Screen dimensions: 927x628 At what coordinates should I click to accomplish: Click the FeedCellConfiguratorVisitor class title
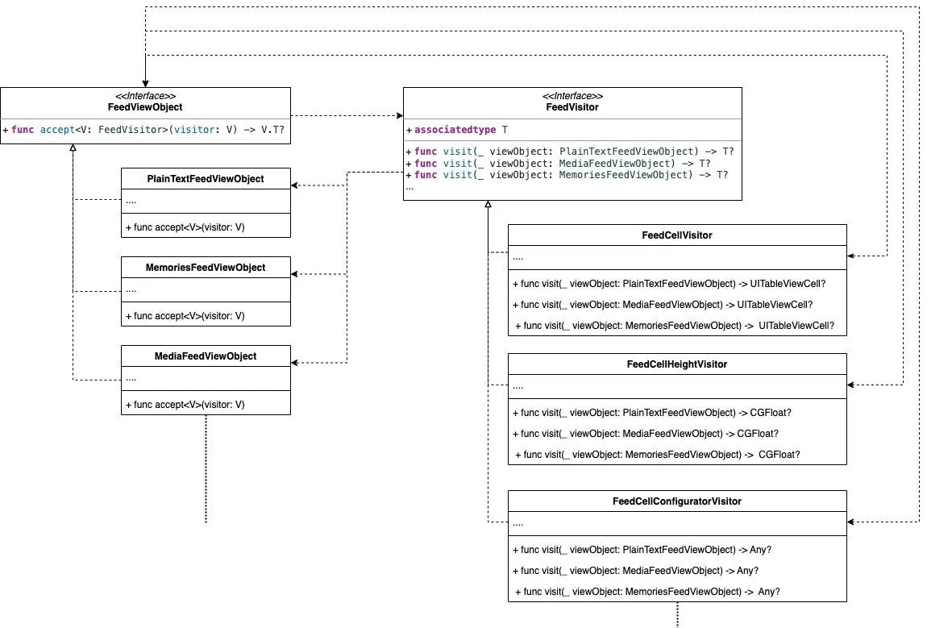[x=676, y=501]
